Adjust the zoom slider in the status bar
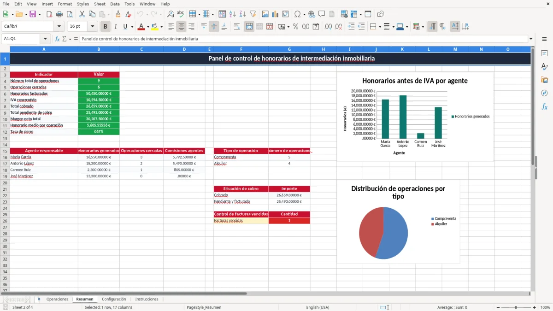 tap(516, 307)
